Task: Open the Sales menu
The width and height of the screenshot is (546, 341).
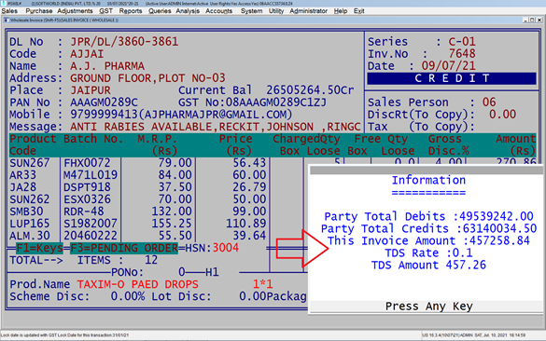Action: (x=9, y=11)
